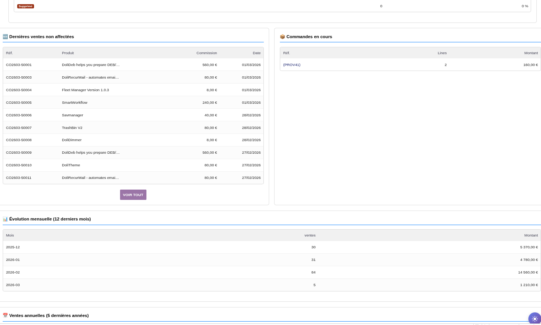Click the Produit column header
Viewport: 541px width, 325px height.
point(68,53)
